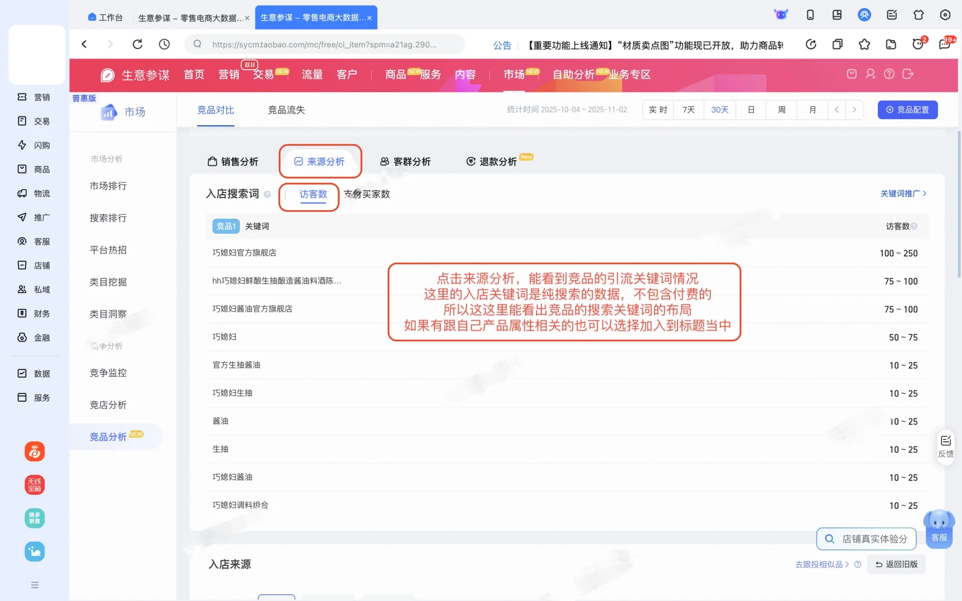Click the cat-face icon with badge 2
Screen dimensions: 962x601
(x=919, y=43)
